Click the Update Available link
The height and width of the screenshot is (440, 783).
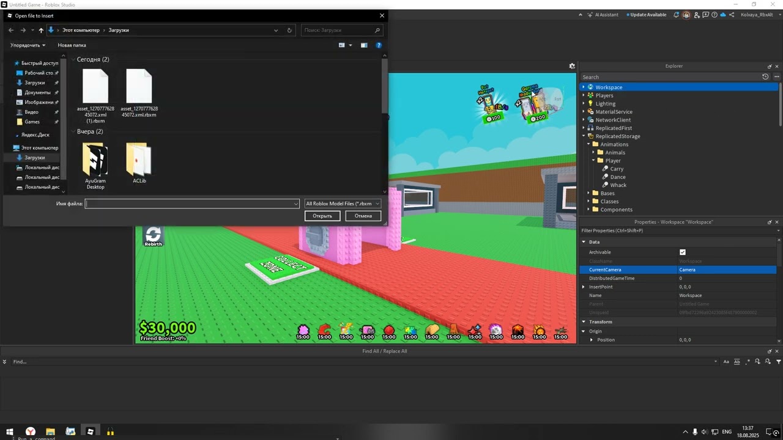point(648,15)
